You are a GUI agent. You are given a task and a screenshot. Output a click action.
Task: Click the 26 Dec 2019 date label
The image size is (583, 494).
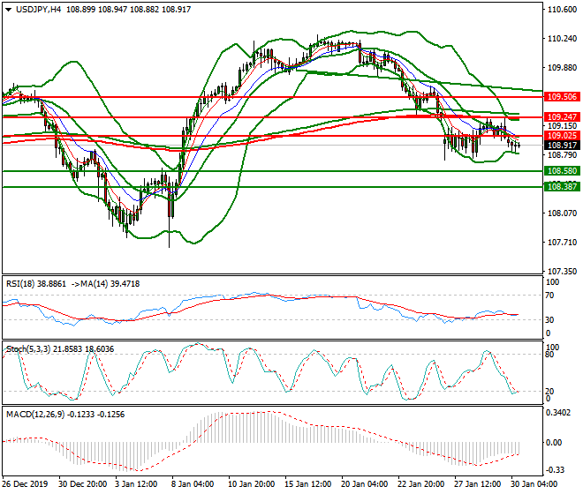pyautogui.click(x=25, y=484)
